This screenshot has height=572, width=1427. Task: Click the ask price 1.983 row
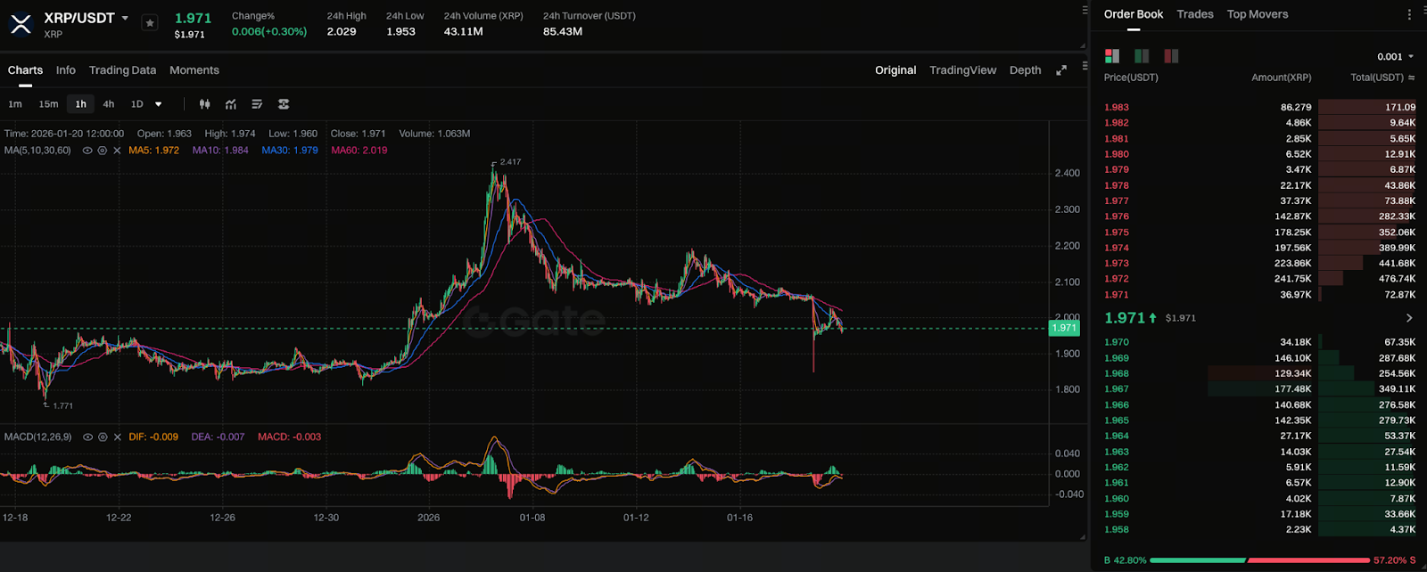coord(1259,107)
